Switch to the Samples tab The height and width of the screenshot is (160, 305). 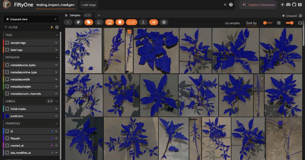click(x=75, y=15)
